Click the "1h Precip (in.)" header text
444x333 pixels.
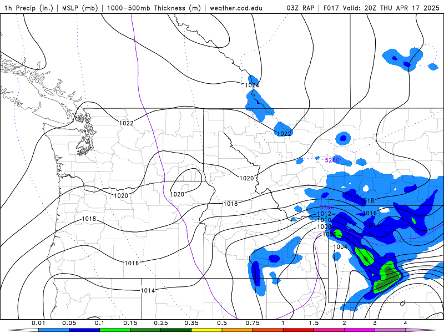pos(29,8)
